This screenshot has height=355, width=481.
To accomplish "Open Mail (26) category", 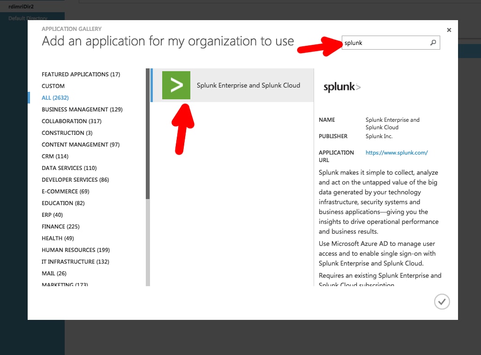I will (54, 273).
